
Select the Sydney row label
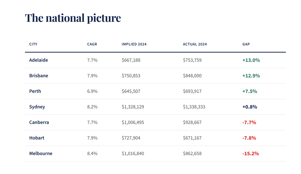pos(37,107)
